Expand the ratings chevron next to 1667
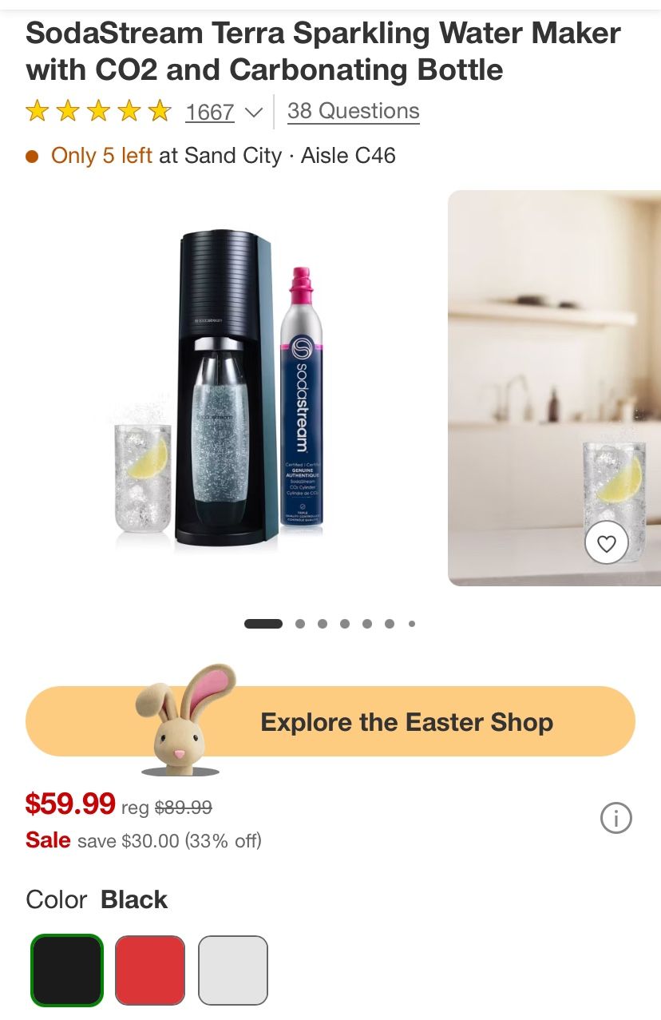The width and height of the screenshot is (661, 1020). (253, 113)
